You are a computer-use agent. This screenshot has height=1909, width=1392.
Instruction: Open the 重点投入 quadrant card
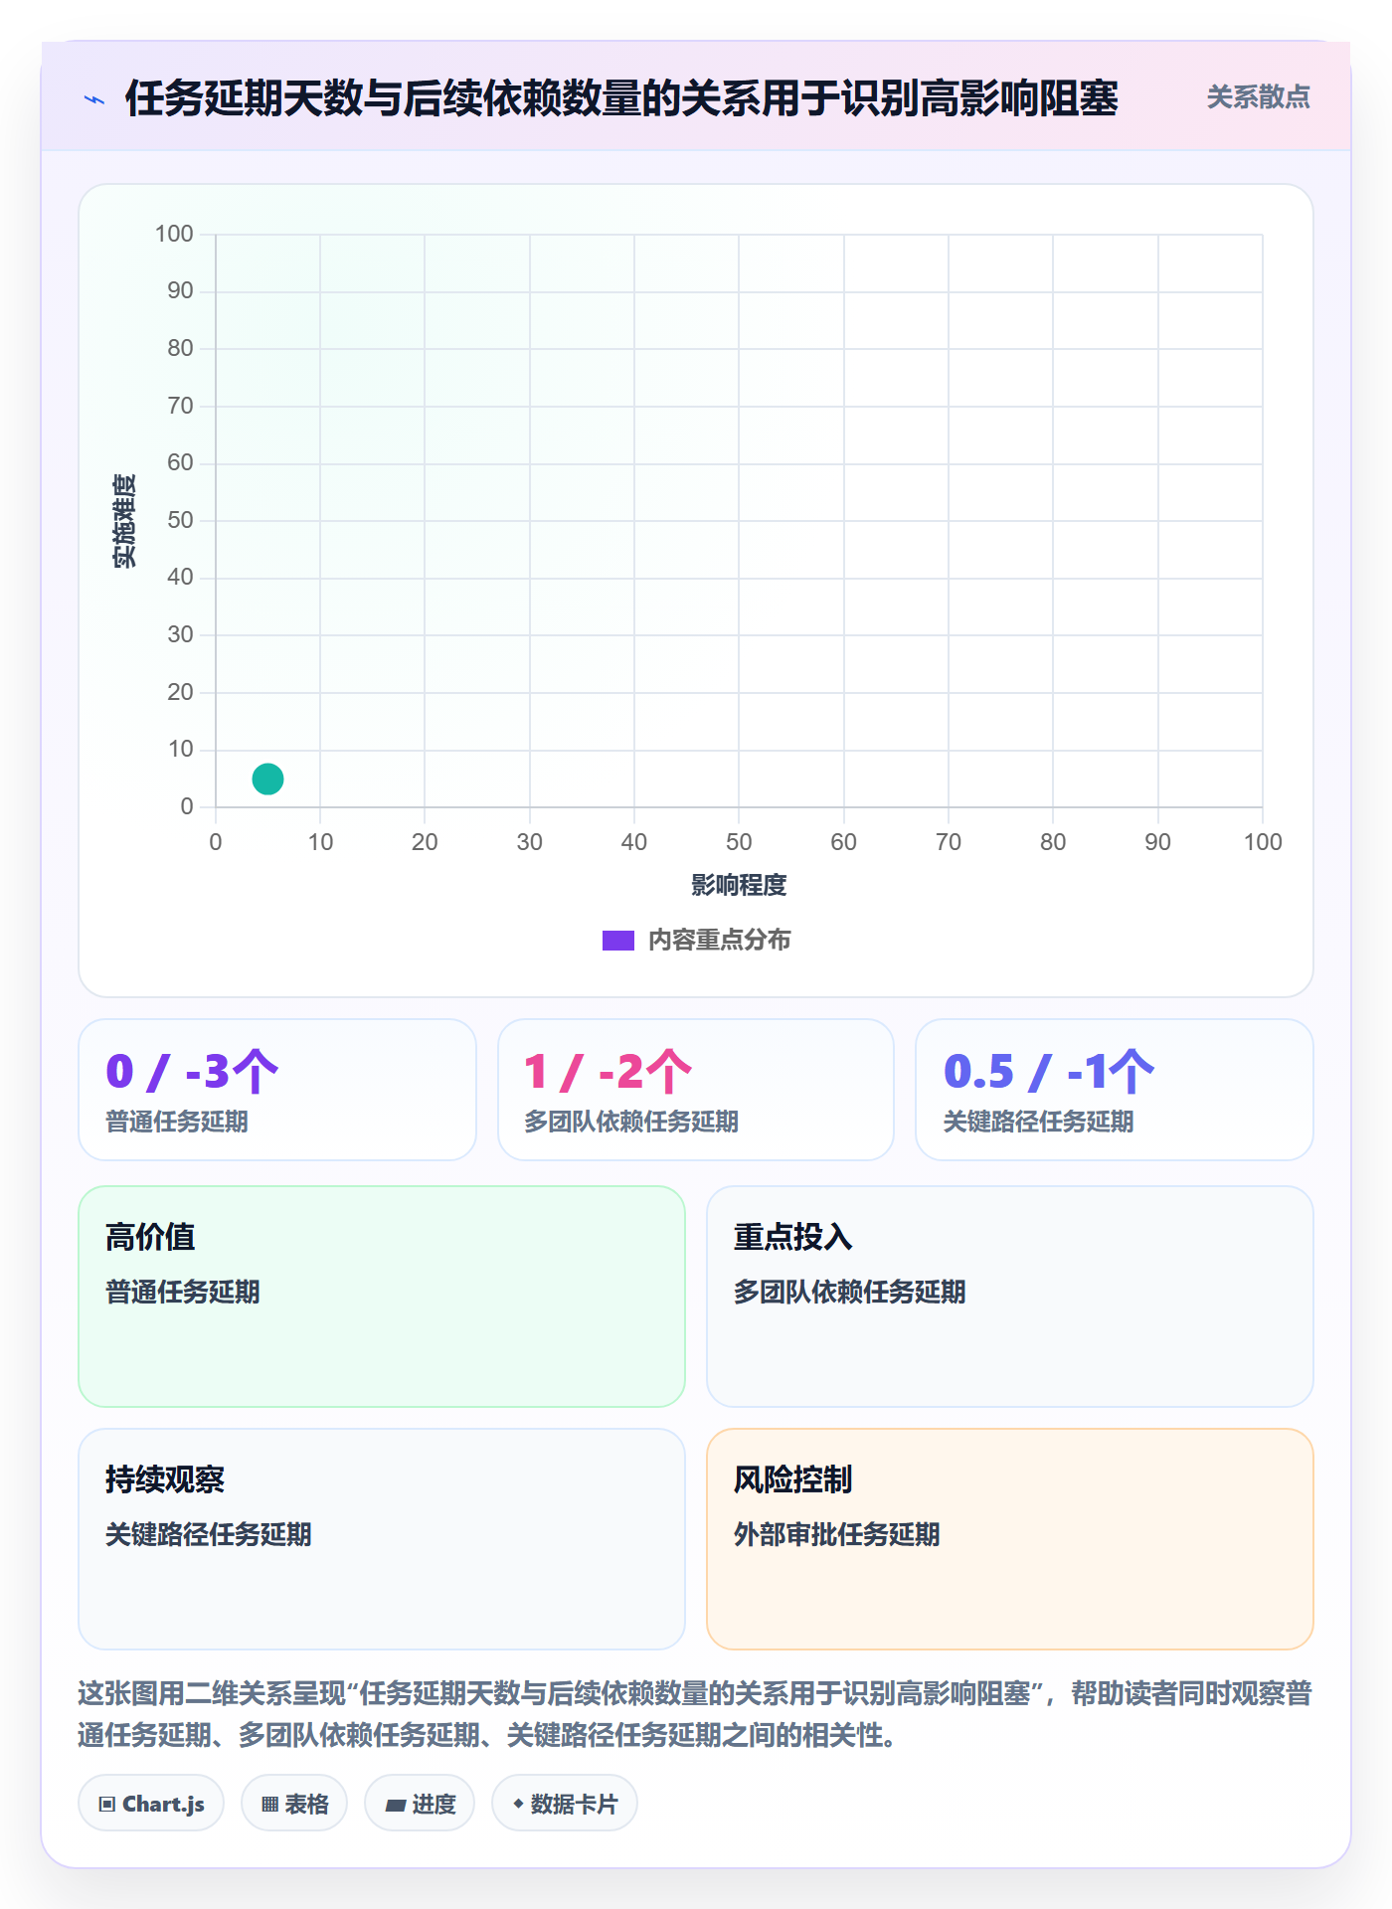(x=1010, y=1297)
